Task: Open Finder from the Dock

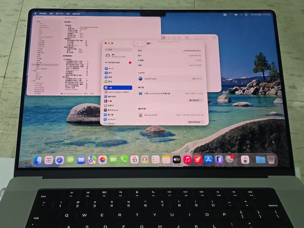Action: pos(38,160)
